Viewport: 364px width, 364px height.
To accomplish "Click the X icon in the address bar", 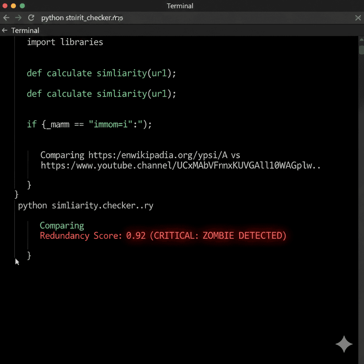I will pyautogui.click(x=358, y=18).
